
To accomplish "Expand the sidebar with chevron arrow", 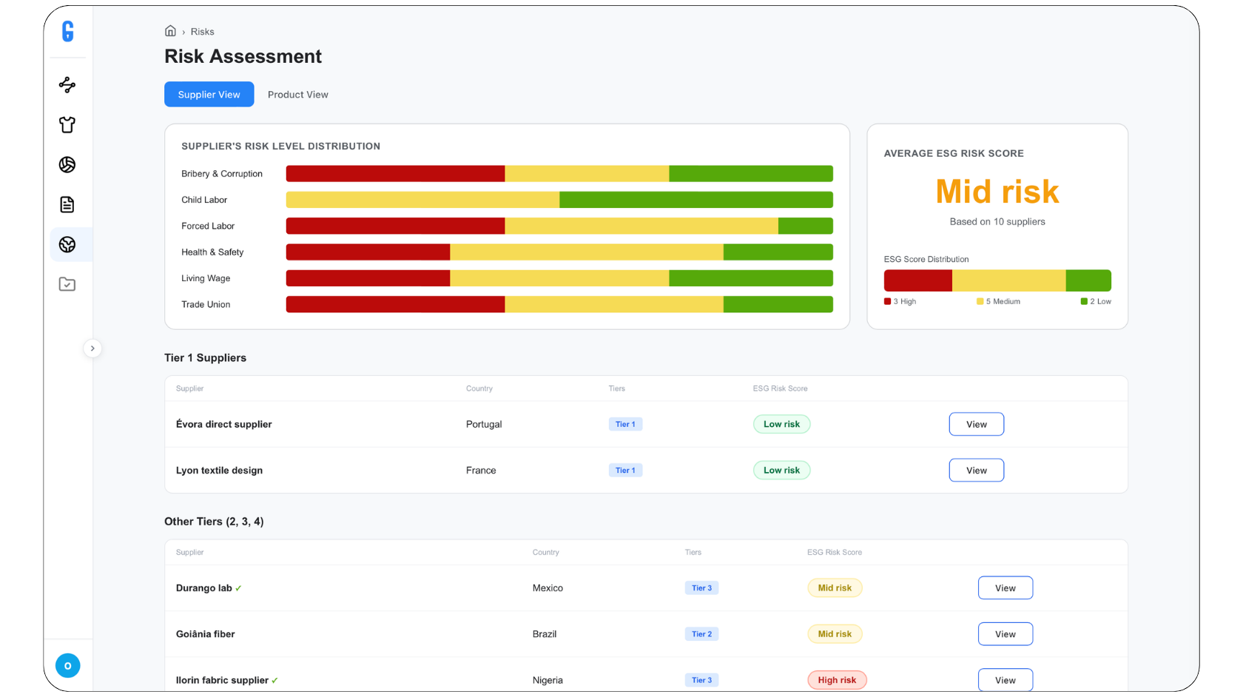I will pyautogui.click(x=92, y=348).
